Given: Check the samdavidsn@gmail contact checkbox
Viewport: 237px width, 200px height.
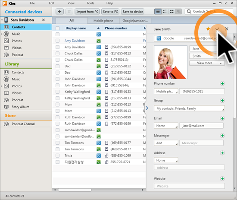Looking at the screenshot, I should 57,130.
